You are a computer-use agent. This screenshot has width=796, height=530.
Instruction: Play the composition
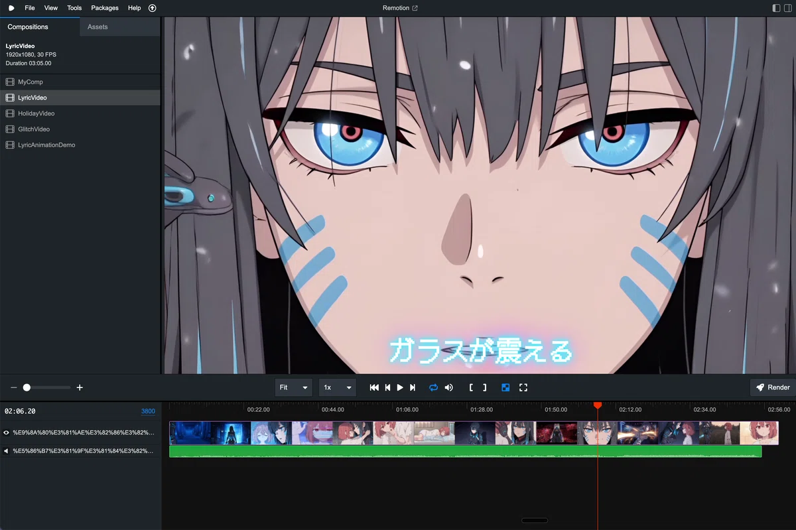coord(400,387)
